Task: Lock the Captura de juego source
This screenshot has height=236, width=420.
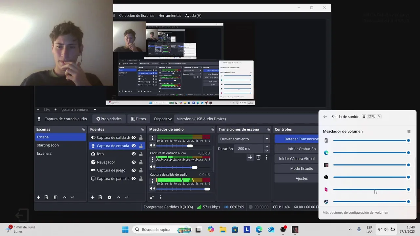Action: [141, 170]
